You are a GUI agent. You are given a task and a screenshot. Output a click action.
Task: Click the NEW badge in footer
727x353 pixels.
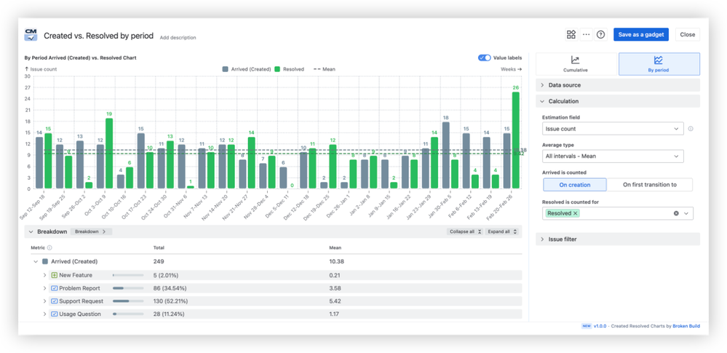(587, 326)
